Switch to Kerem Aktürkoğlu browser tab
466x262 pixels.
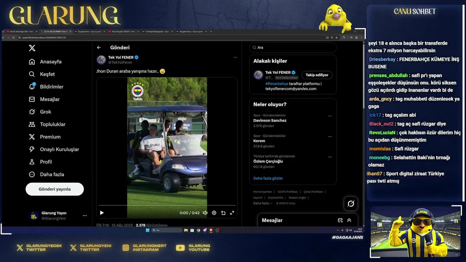pos(22,32)
